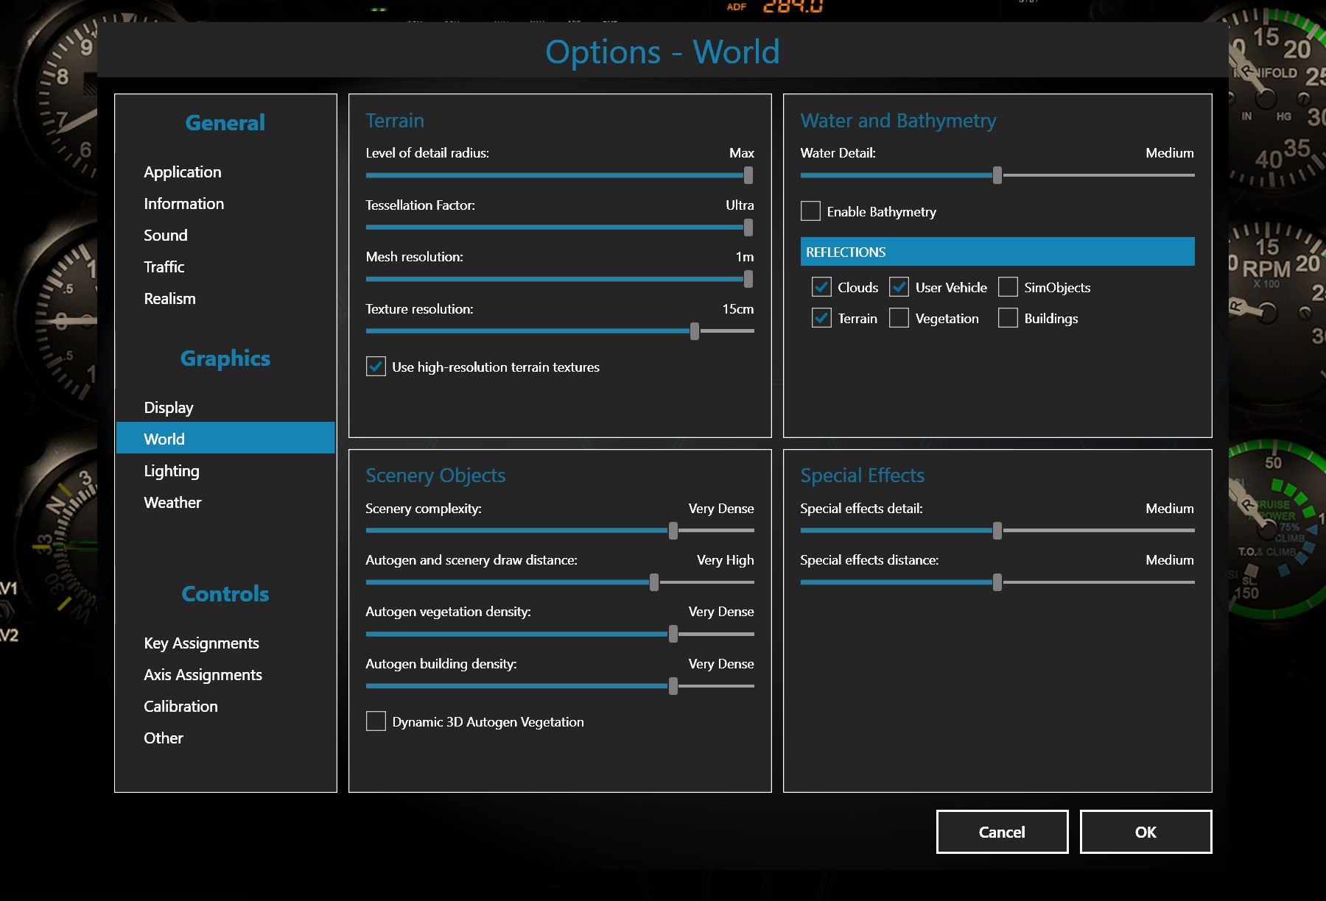Click the Water Detail slider handle
1326x901 pixels.
[997, 175]
